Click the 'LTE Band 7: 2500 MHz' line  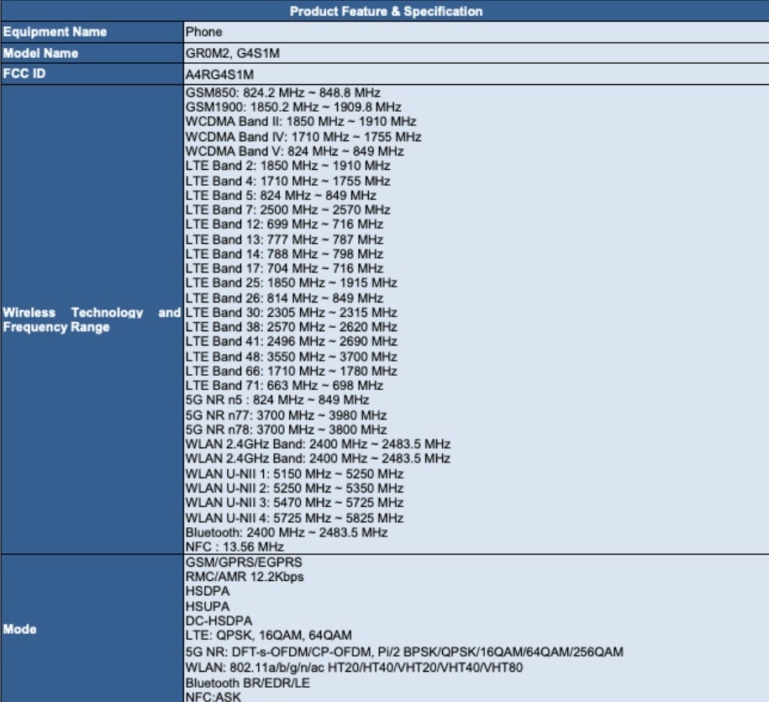288,209
